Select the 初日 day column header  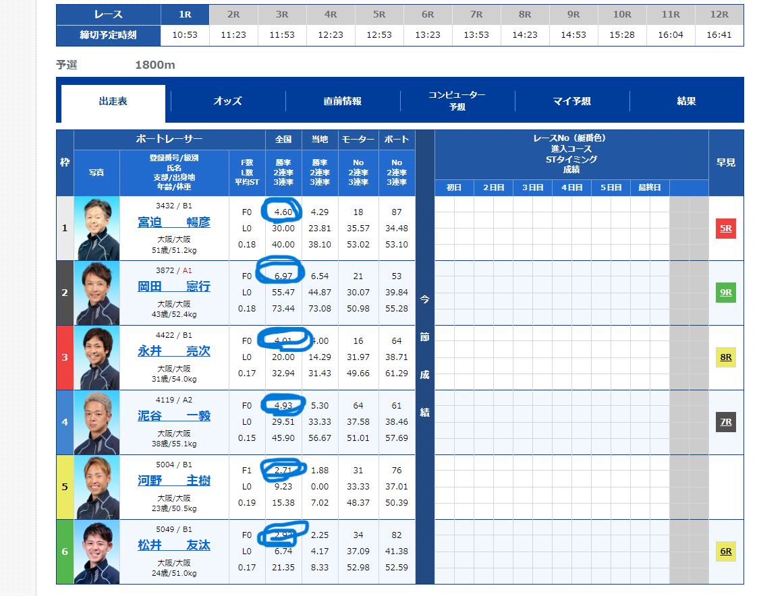[454, 188]
